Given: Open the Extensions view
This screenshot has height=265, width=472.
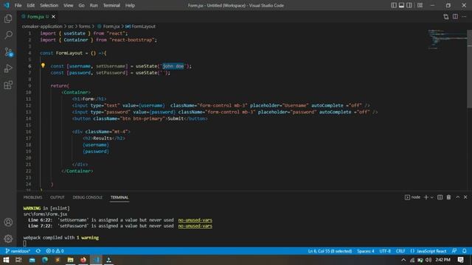Looking at the screenshot, I should point(8,85).
